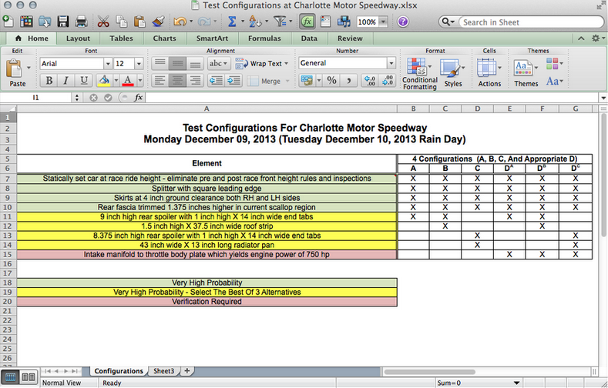This screenshot has width=608, height=388.
Task: Toggle align text left
Action: [x=160, y=81]
